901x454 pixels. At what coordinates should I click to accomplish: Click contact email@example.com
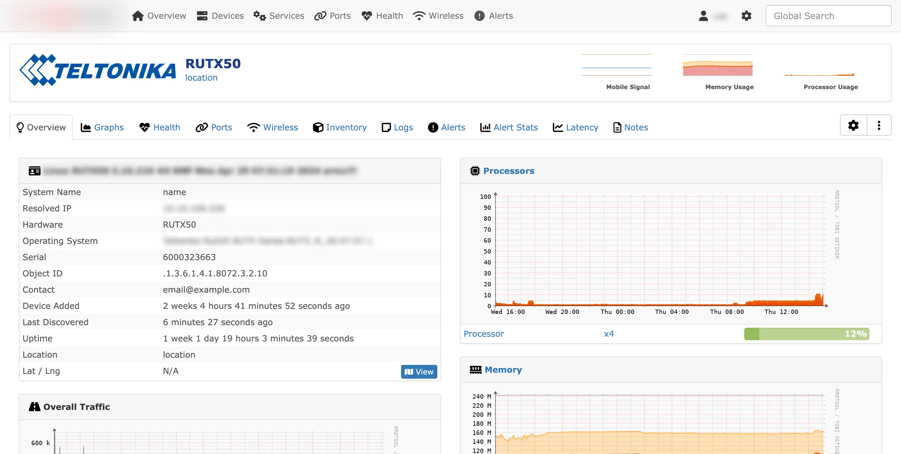[206, 290]
